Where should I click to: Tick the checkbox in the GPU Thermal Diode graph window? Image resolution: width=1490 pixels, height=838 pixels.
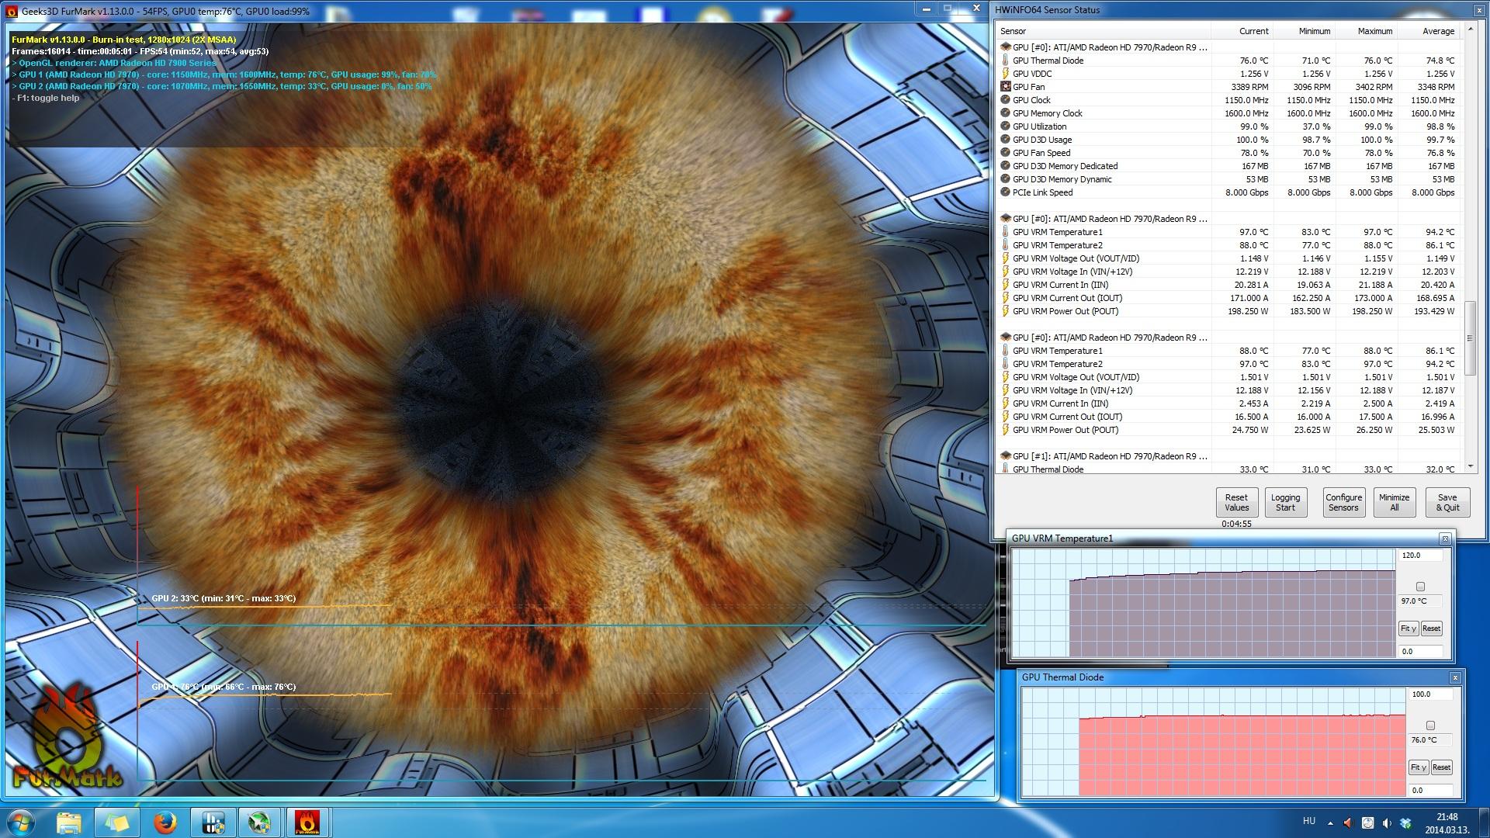(x=1430, y=725)
